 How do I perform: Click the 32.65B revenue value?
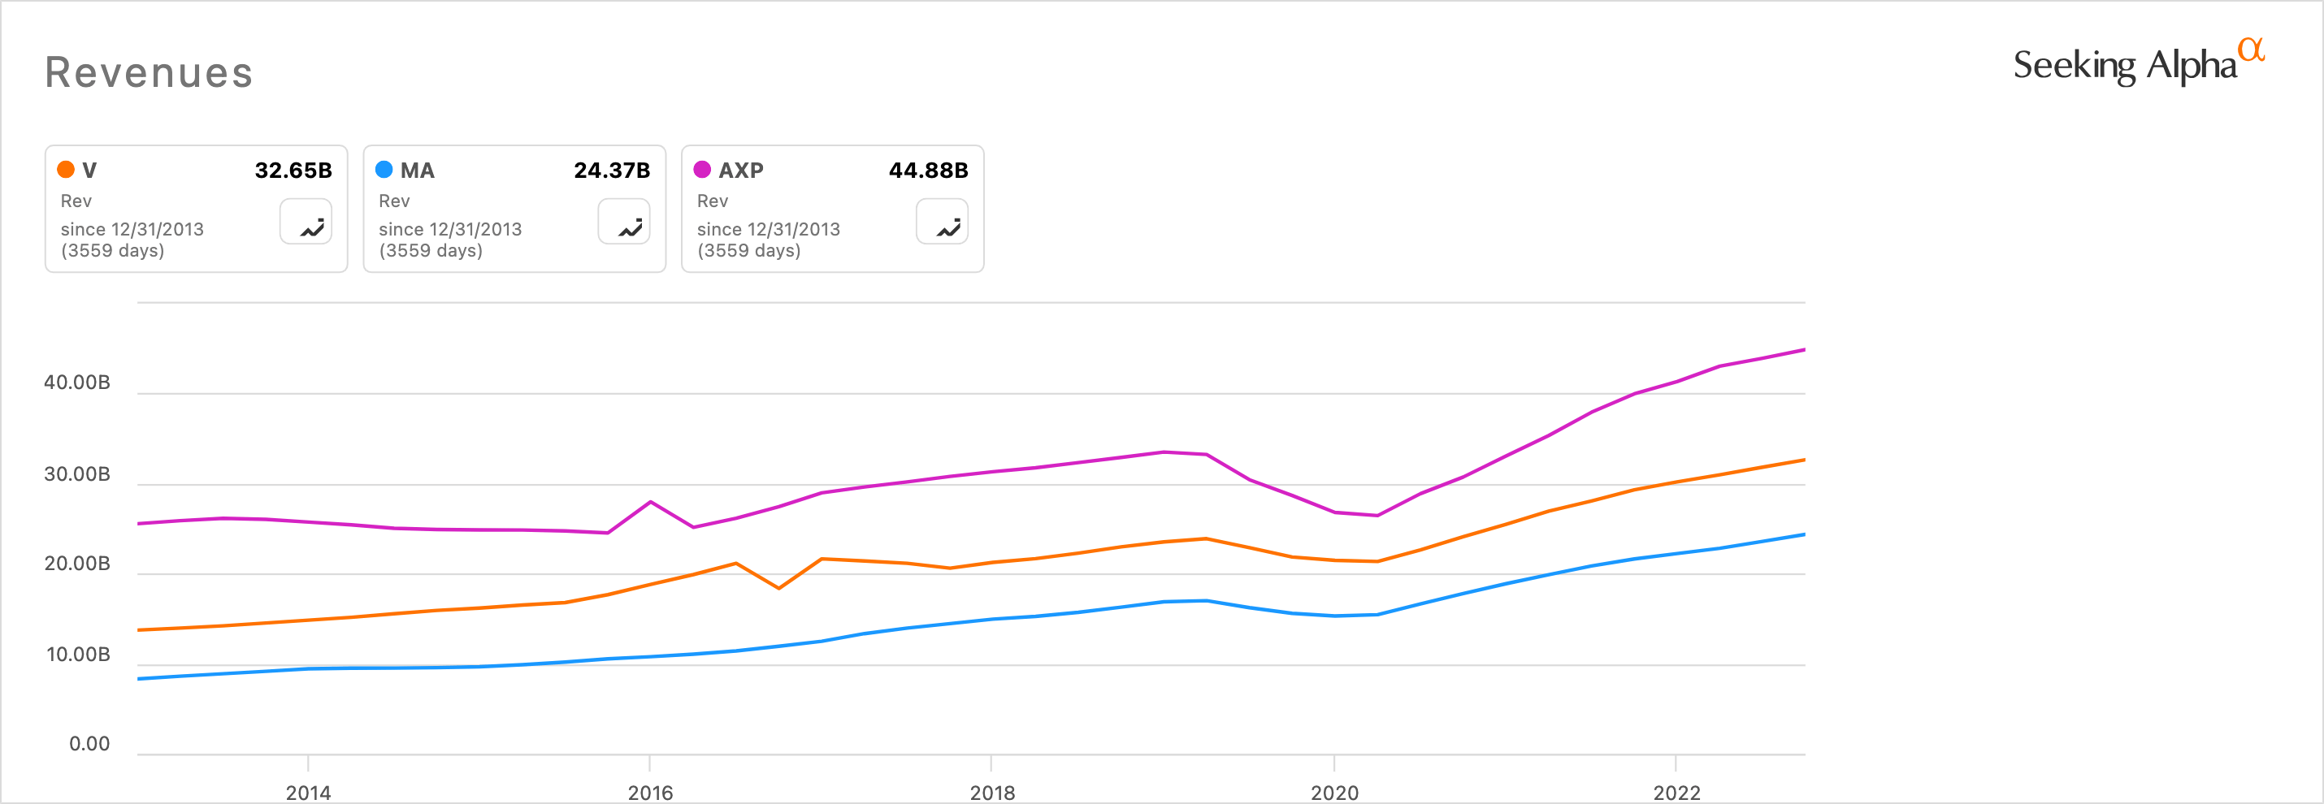[293, 171]
